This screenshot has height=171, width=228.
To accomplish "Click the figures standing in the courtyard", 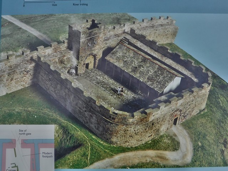I will [120, 90].
